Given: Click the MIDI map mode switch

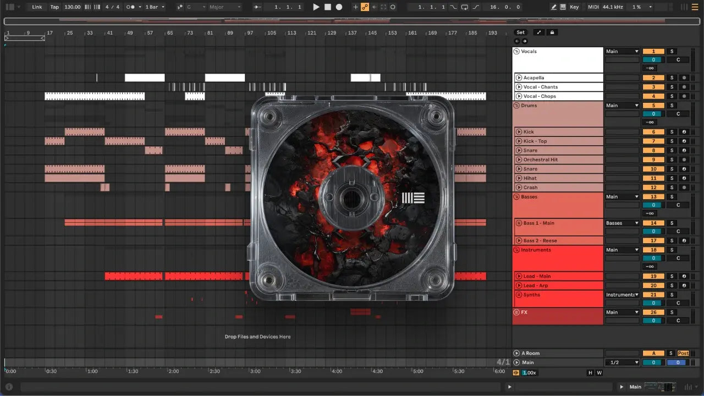Looking at the screenshot, I should [x=593, y=7].
